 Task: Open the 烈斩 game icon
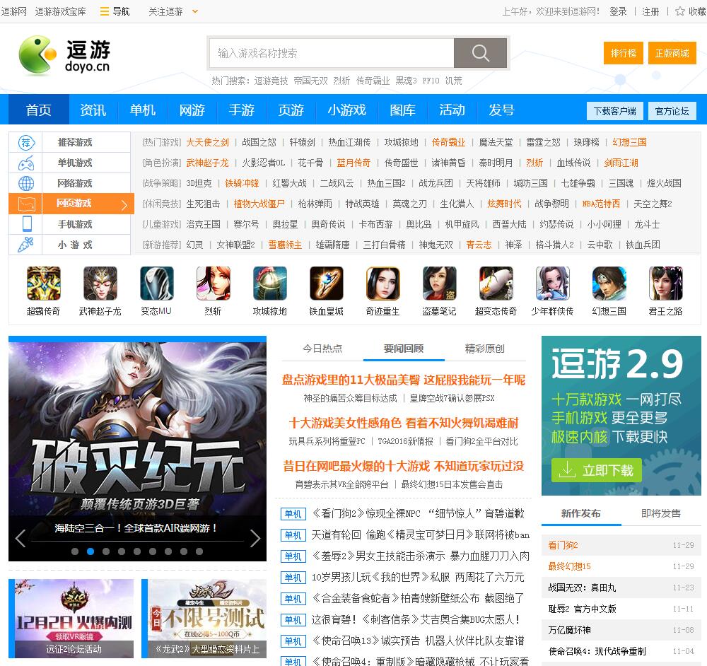[214, 284]
